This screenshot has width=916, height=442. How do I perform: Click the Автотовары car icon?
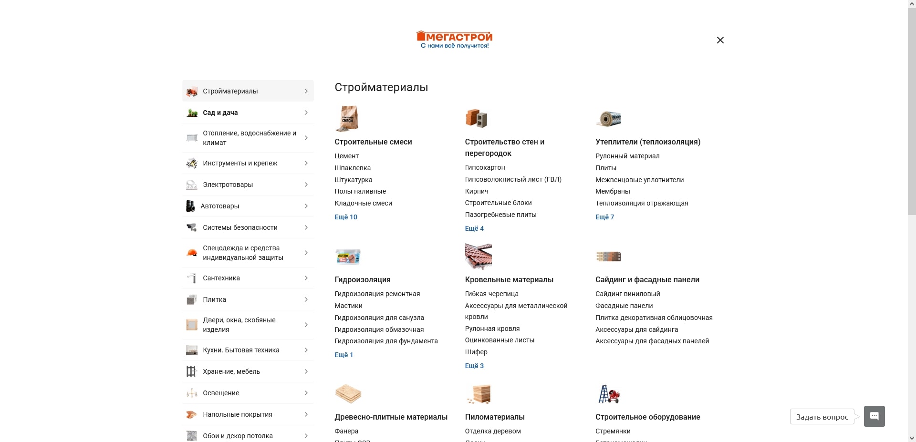point(192,206)
